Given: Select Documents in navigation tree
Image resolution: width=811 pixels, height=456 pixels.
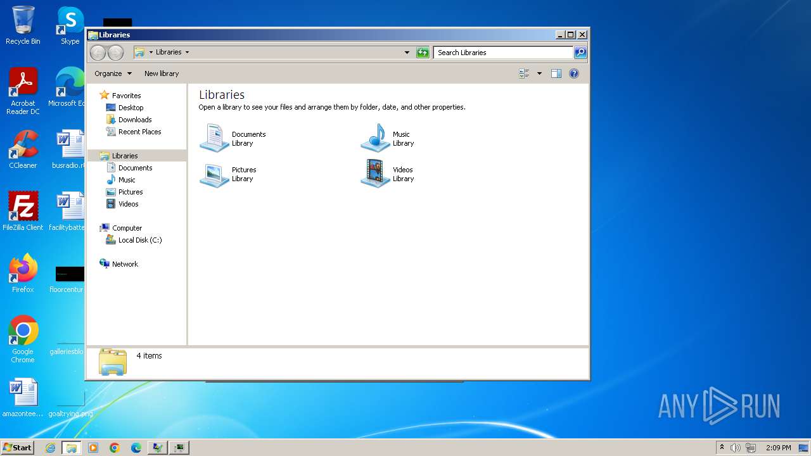Looking at the screenshot, I should point(135,168).
